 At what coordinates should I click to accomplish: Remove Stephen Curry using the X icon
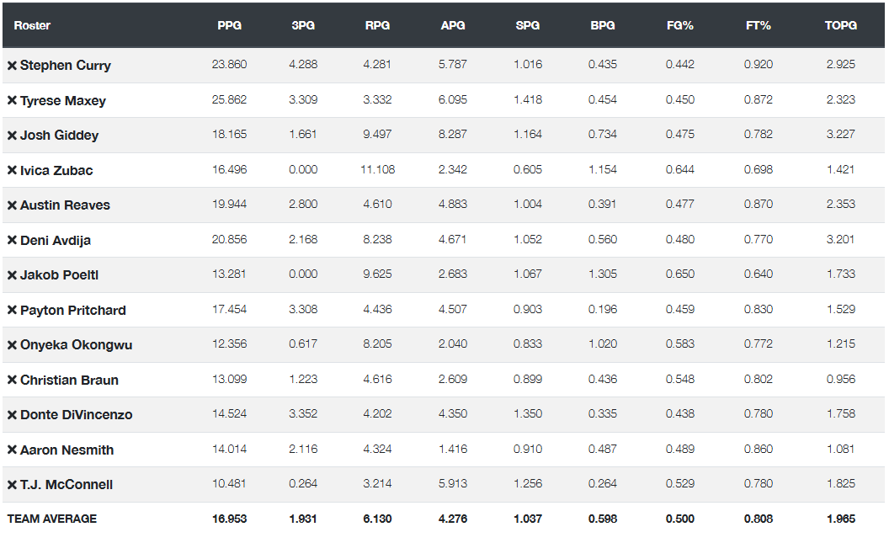point(12,66)
